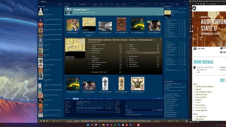
Task: Switch to the Artwork tab in tag editor
Action: pyautogui.click(x=96, y=99)
